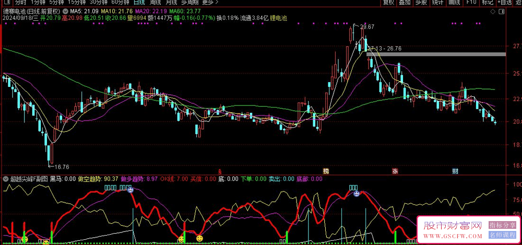Image resolution: width=522 pixels, height=245 pixels.
Task: Open the 多周期 multi-period view
Action: tap(190, 2)
